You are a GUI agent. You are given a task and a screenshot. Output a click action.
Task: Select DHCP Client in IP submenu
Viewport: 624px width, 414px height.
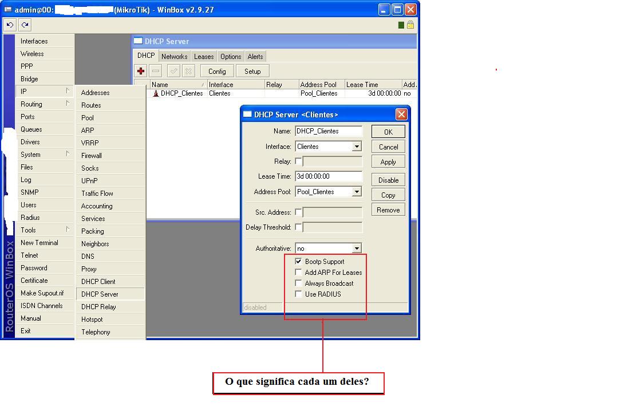(x=110, y=282)
